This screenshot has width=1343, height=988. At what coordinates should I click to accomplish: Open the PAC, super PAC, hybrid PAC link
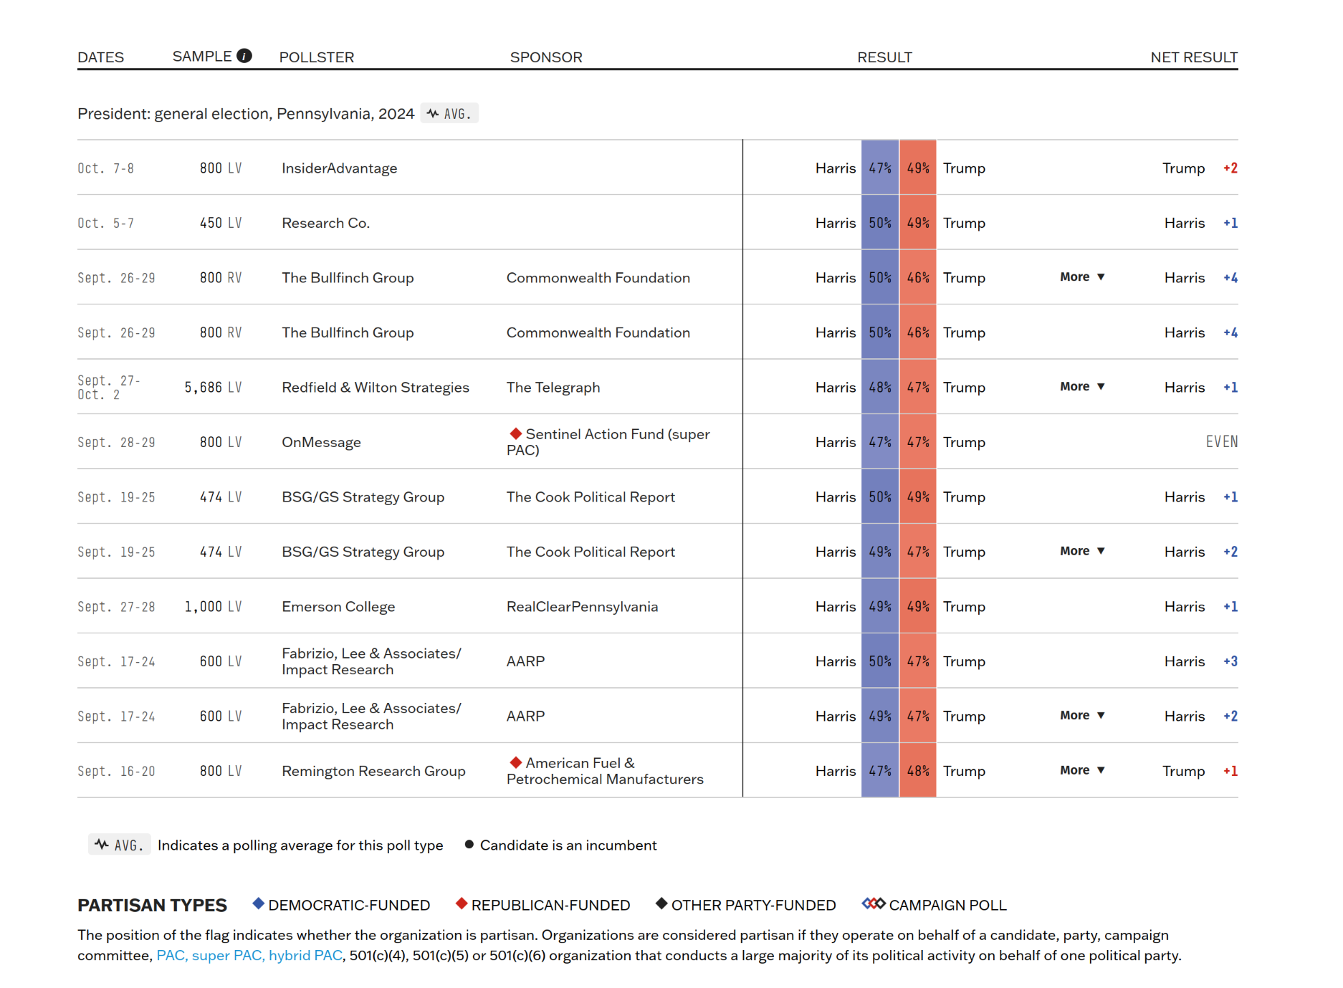coord(249,956)
